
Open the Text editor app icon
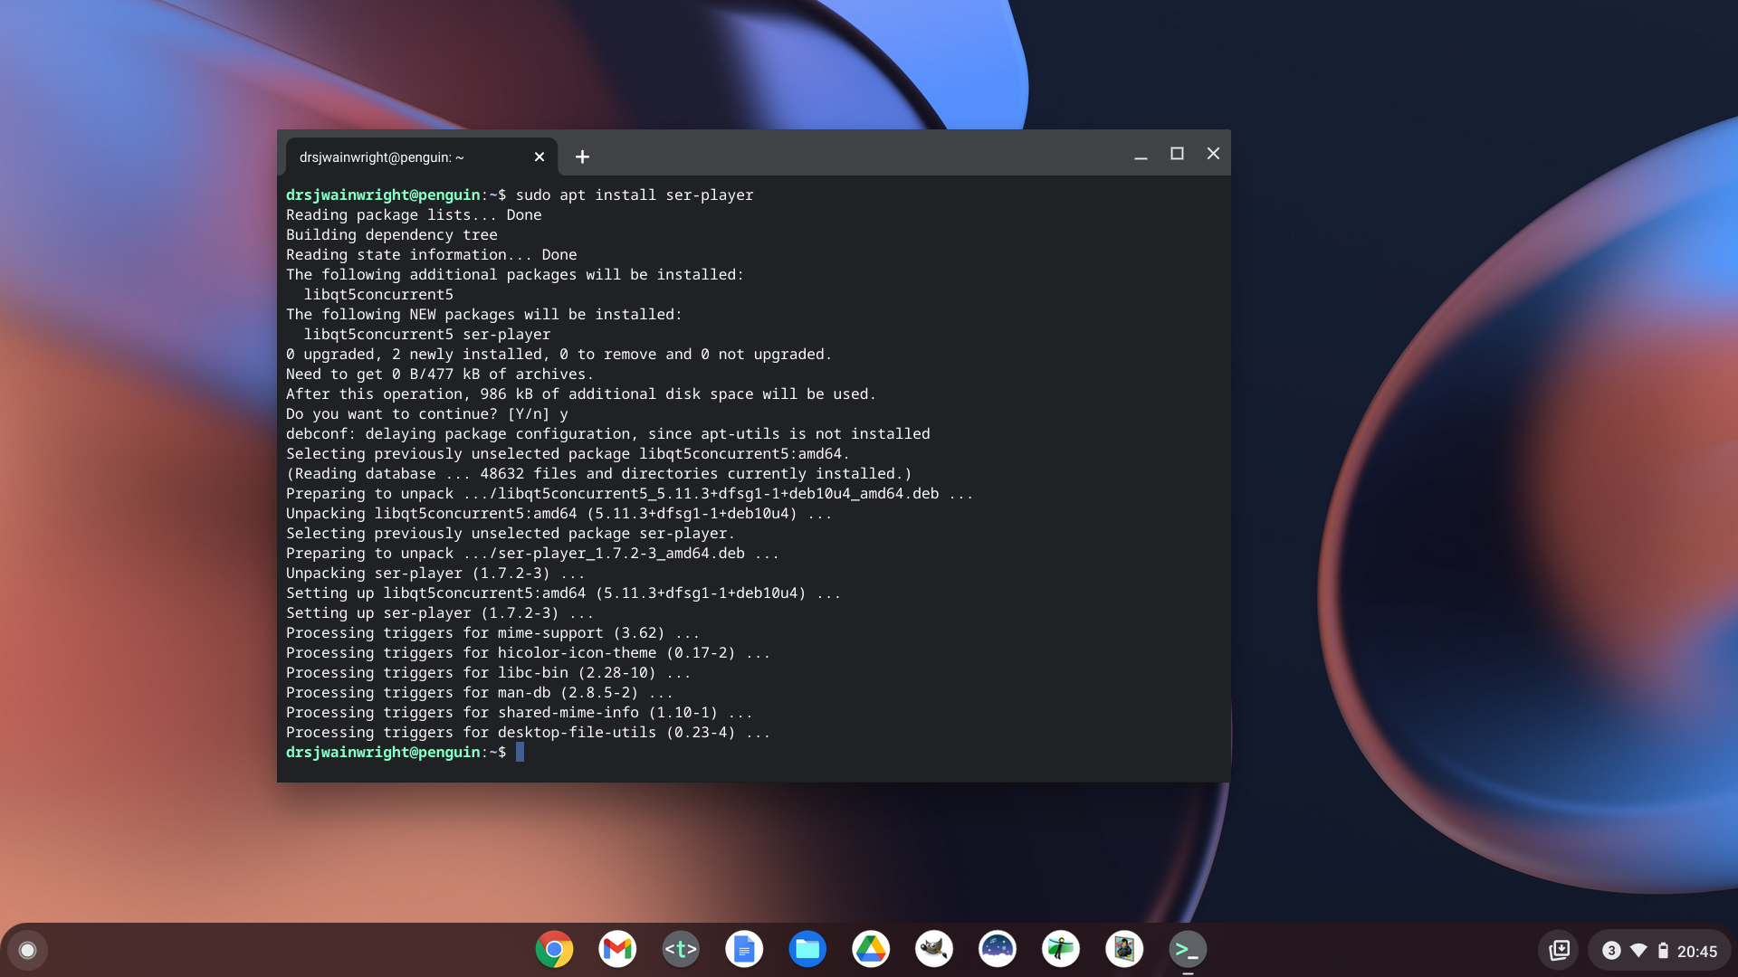pos(681,949)
